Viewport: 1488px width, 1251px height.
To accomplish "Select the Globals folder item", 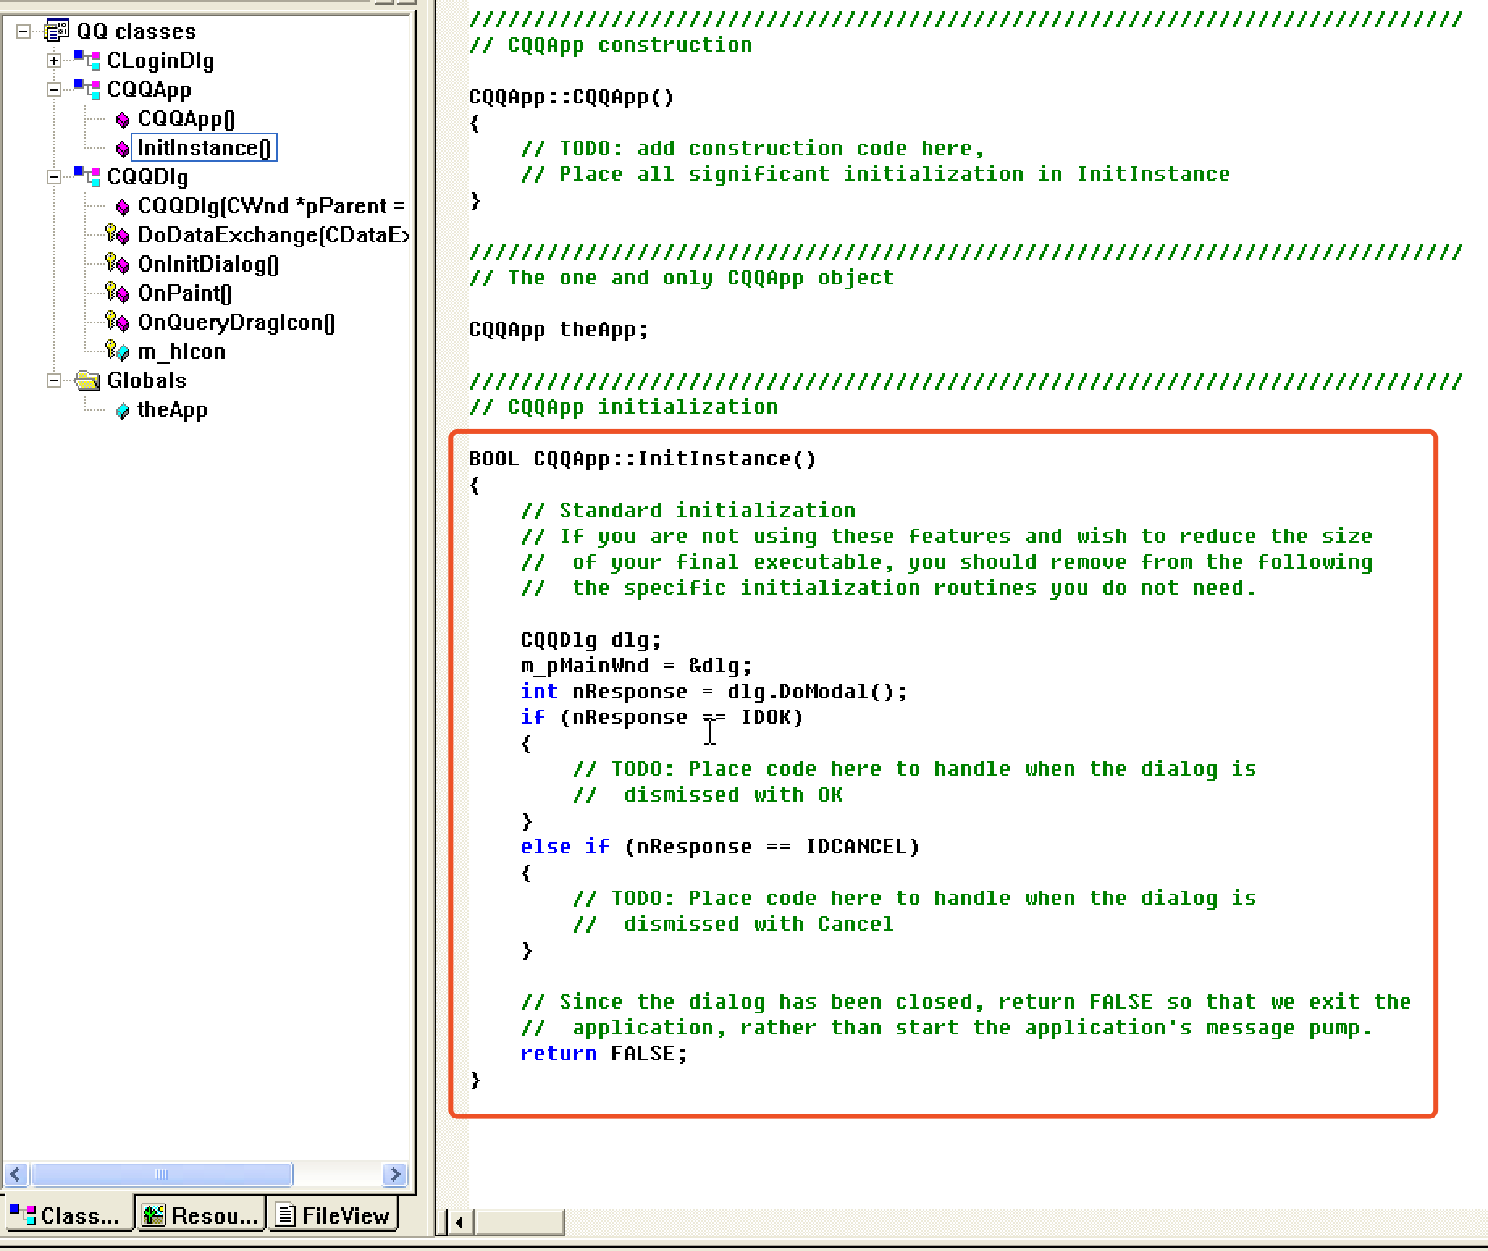I will click(147, 381).
